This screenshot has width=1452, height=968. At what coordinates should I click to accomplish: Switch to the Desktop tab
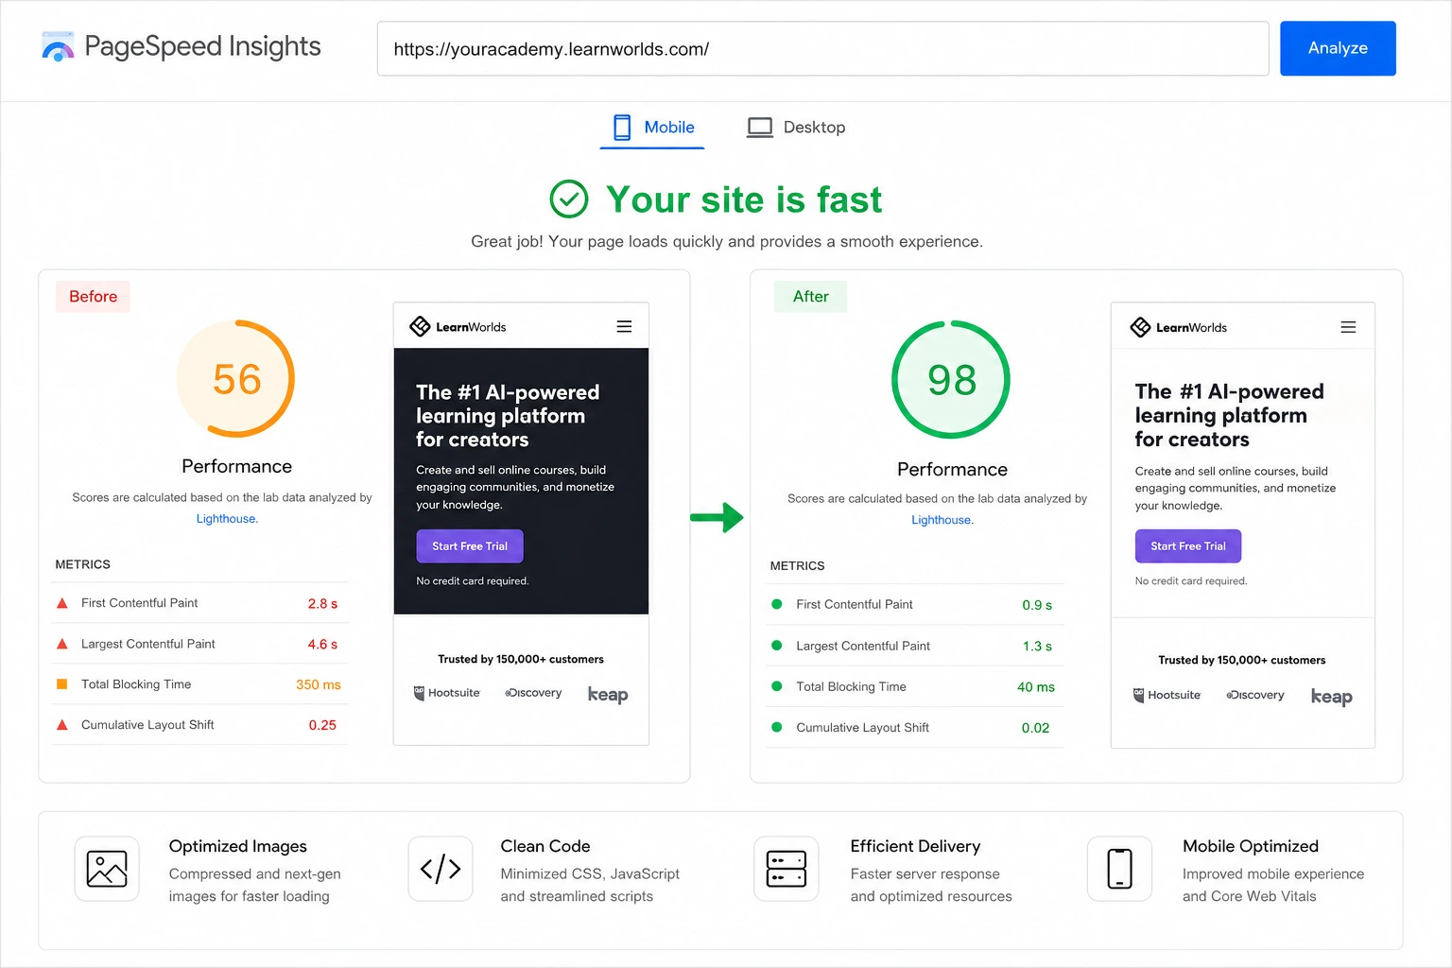796,128
